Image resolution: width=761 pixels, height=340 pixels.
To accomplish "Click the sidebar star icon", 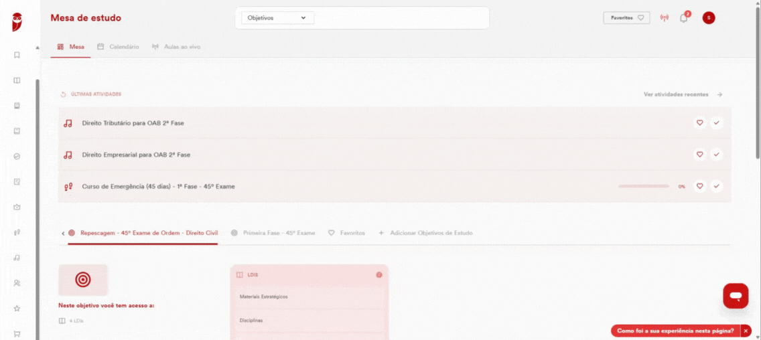I will (x=17, y=308).
